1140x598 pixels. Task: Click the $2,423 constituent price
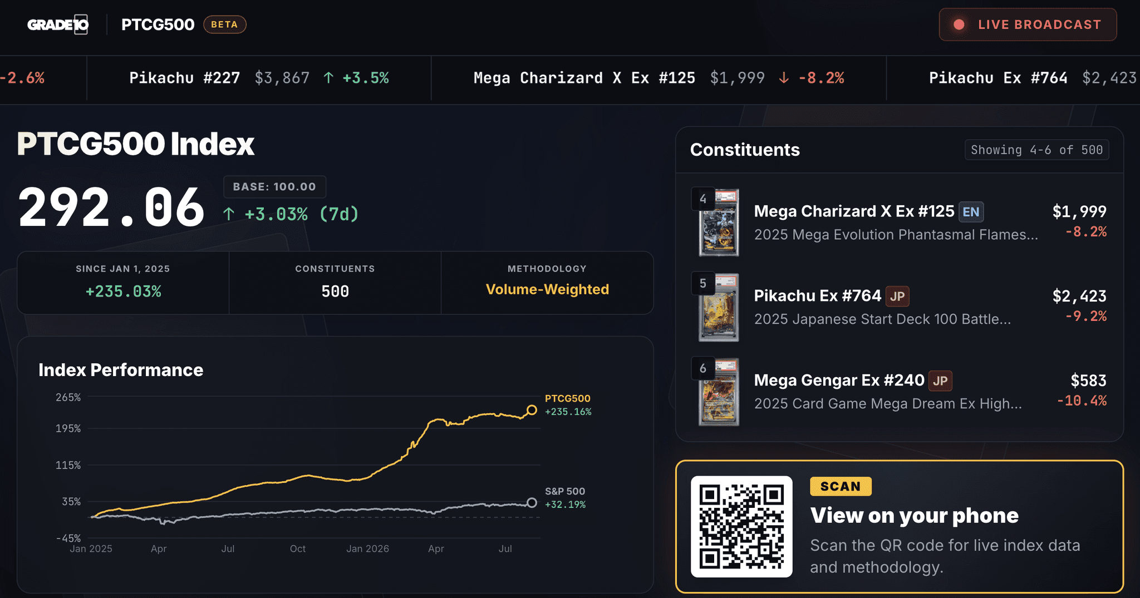click(x=1079, y=296)
